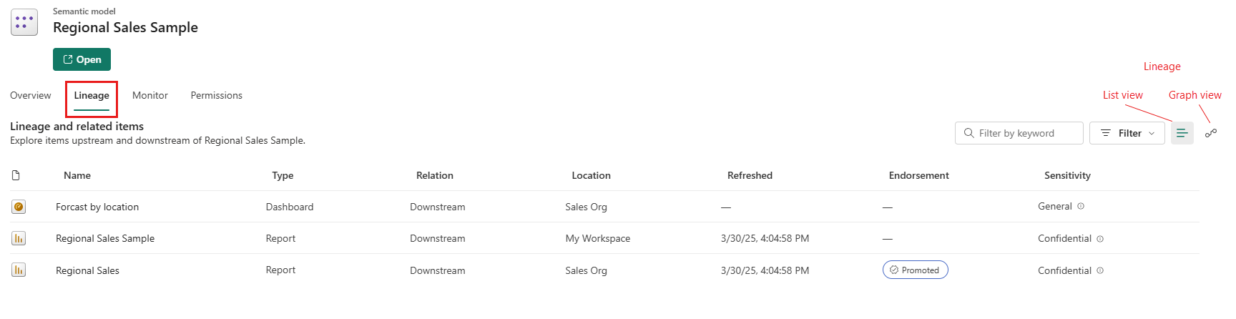Switch to list view icon
The height and width of the screenshot is (319, 1236).
click(1182, 133)
